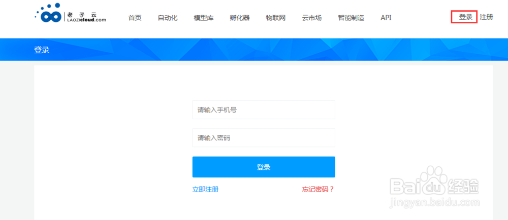Click the 登录 heading in blue banner

tap(42, 50)
